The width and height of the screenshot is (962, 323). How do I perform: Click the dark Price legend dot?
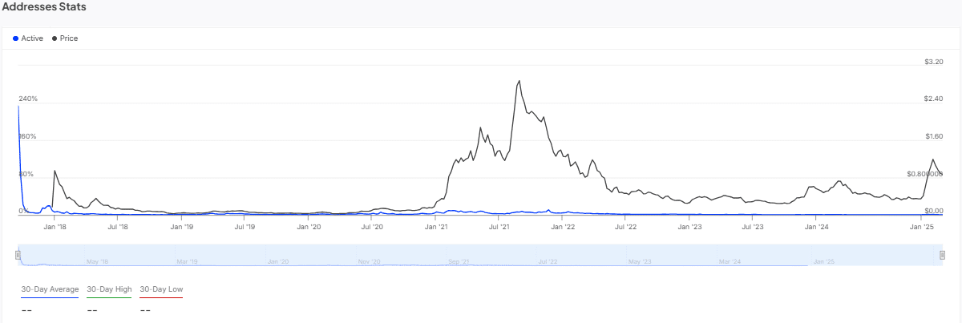[x=55, y=38]
